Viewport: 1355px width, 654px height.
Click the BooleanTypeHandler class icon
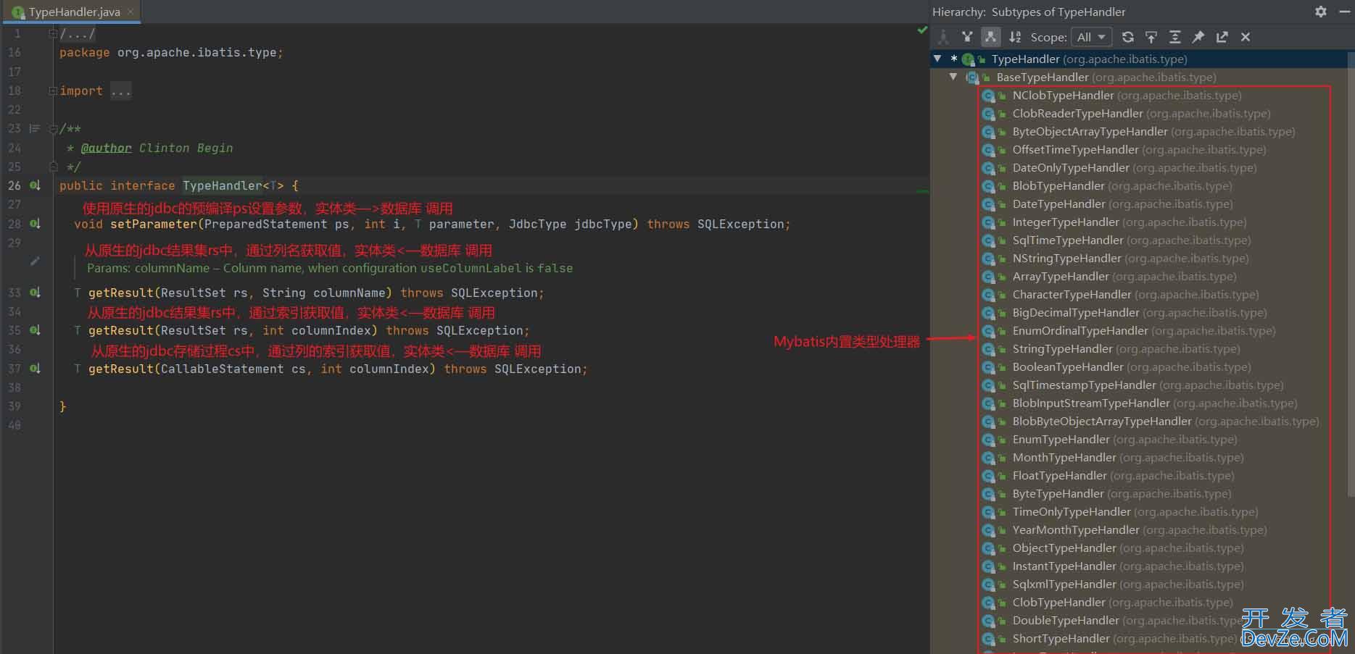point(988,367)
